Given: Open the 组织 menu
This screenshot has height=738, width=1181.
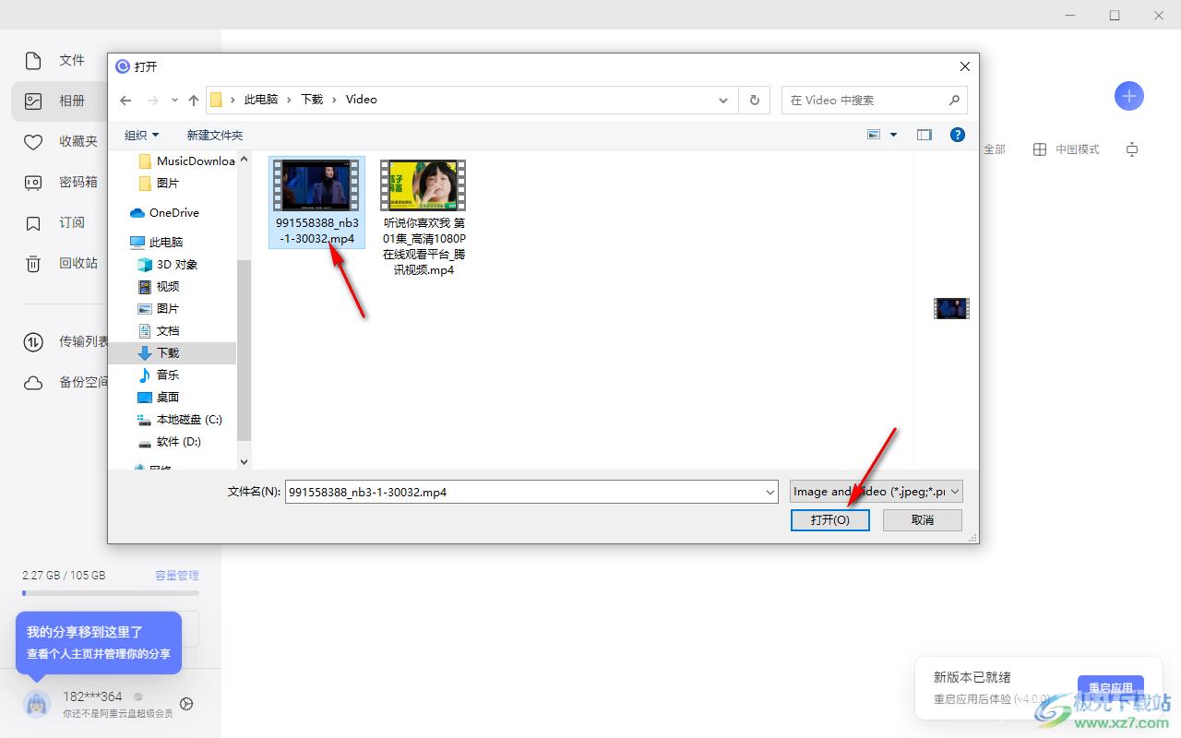Looking at the screenshot, I should click(x=141, y=135).
